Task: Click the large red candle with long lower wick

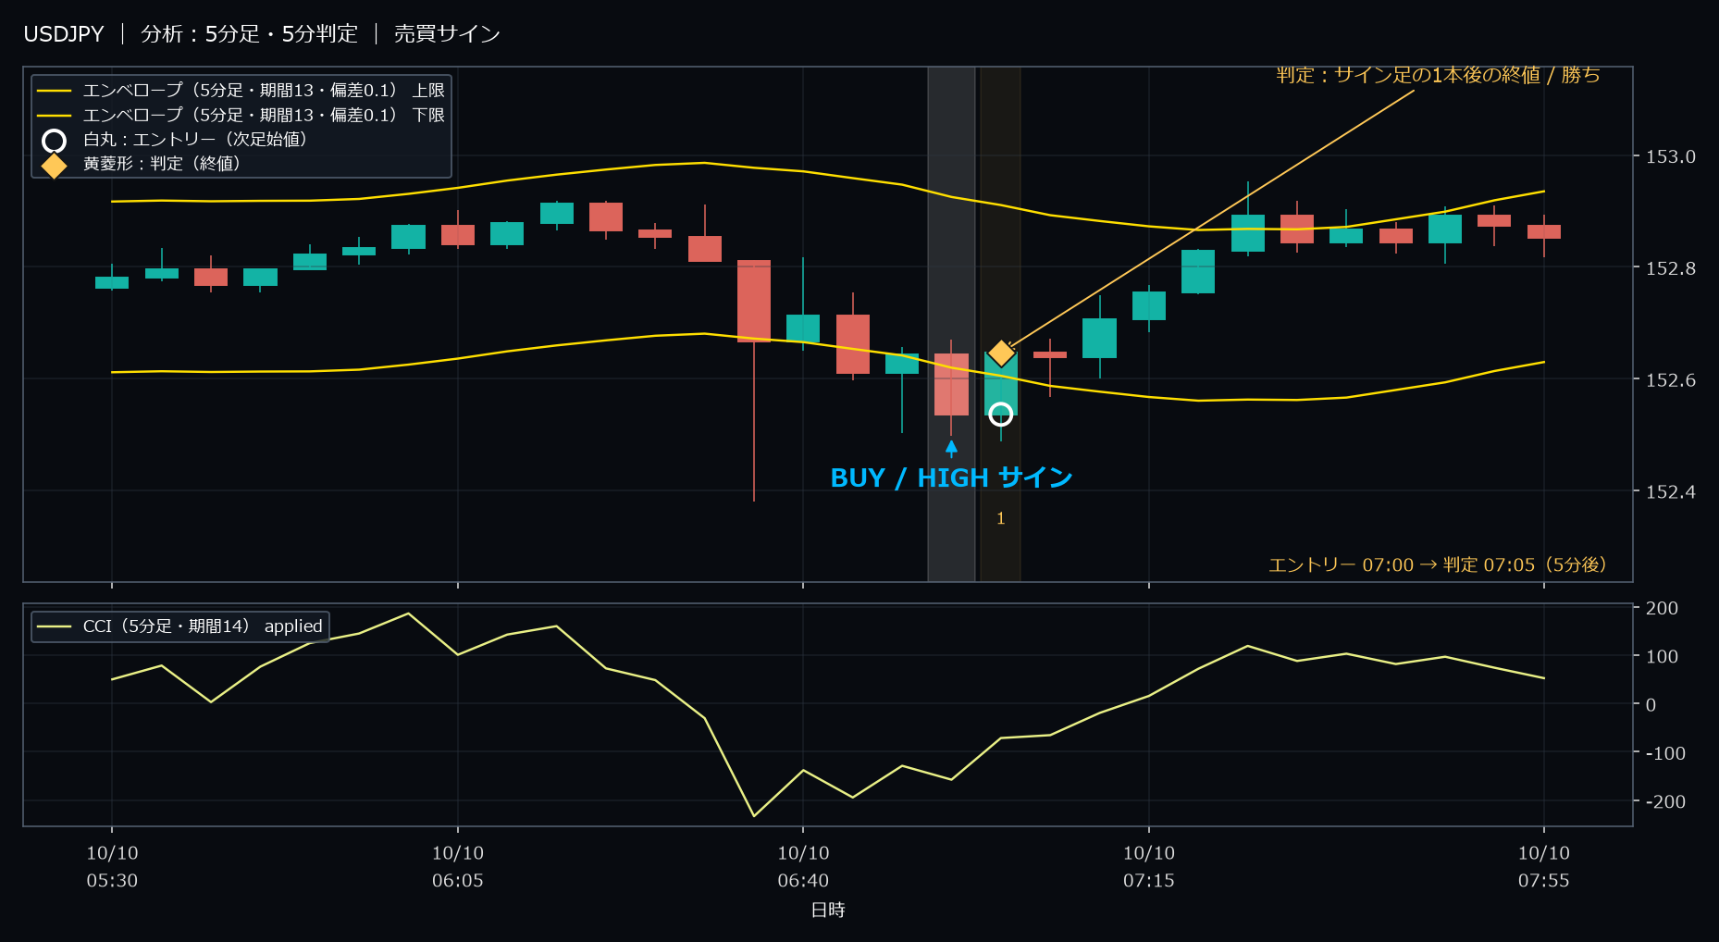Action: coord(754,301)
